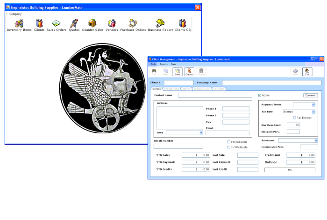Click the Resale Number field
The image size is (327, 220).
coord(178,146)
